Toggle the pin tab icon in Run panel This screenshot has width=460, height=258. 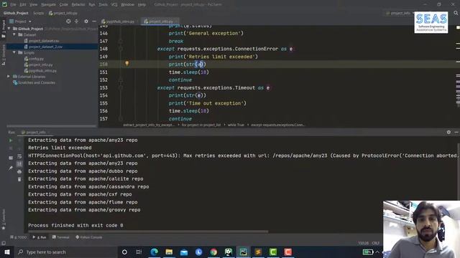(x=11, y=168)
